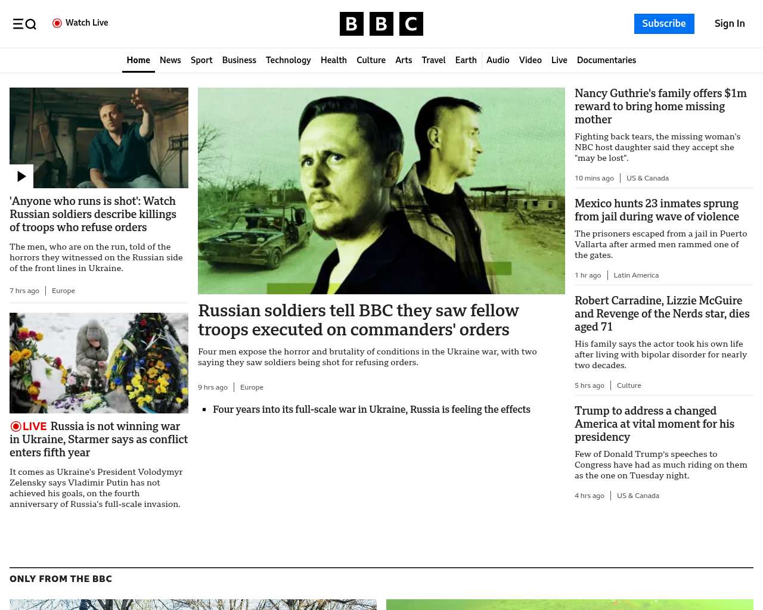This screenshot has height=610, width=763.
Task: Read "'Anyone who runs is shot'" headline
Action: click(93, 214)
